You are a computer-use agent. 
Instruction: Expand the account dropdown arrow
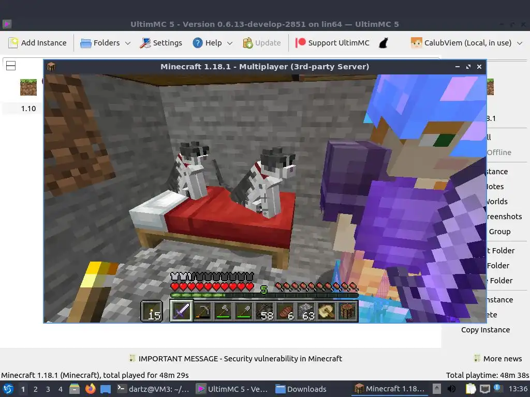520,43
